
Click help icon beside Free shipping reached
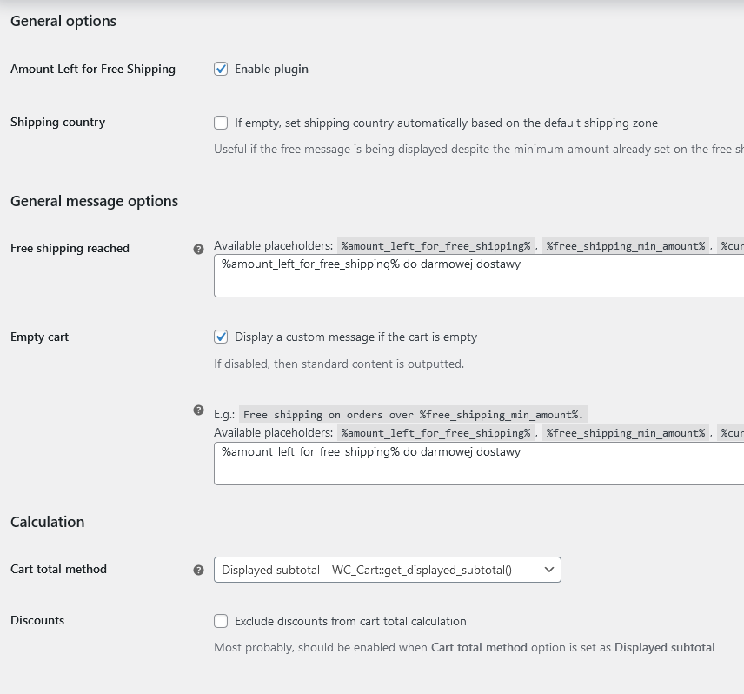199,250
